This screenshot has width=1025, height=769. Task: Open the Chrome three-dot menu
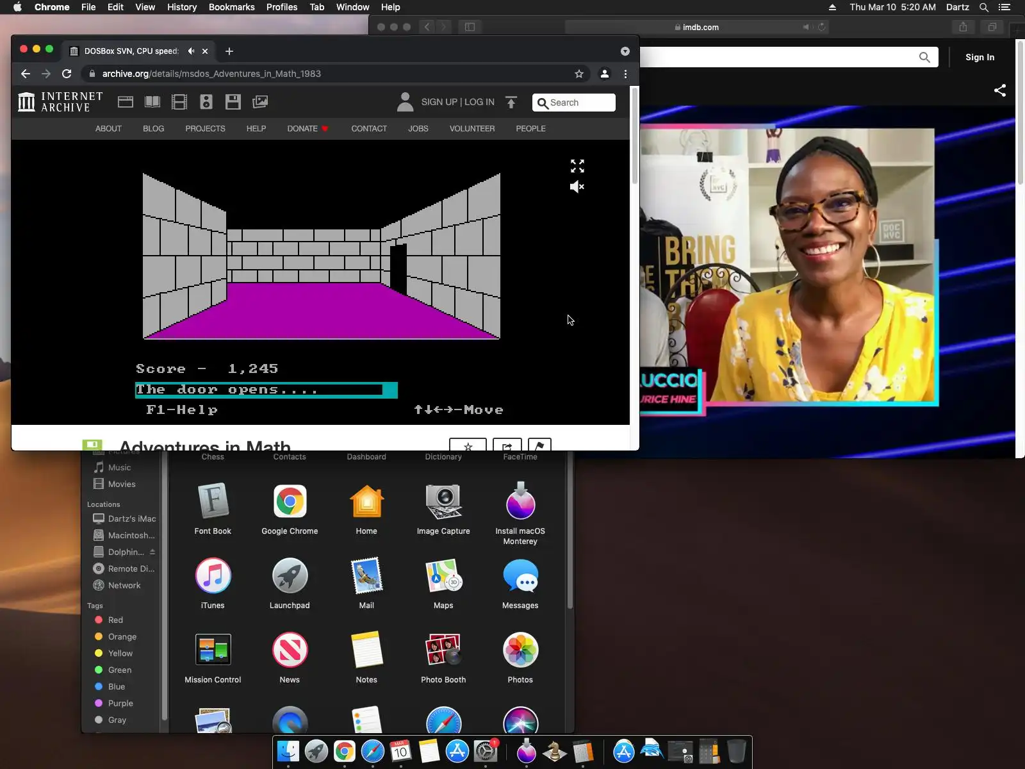click(626, 74)
